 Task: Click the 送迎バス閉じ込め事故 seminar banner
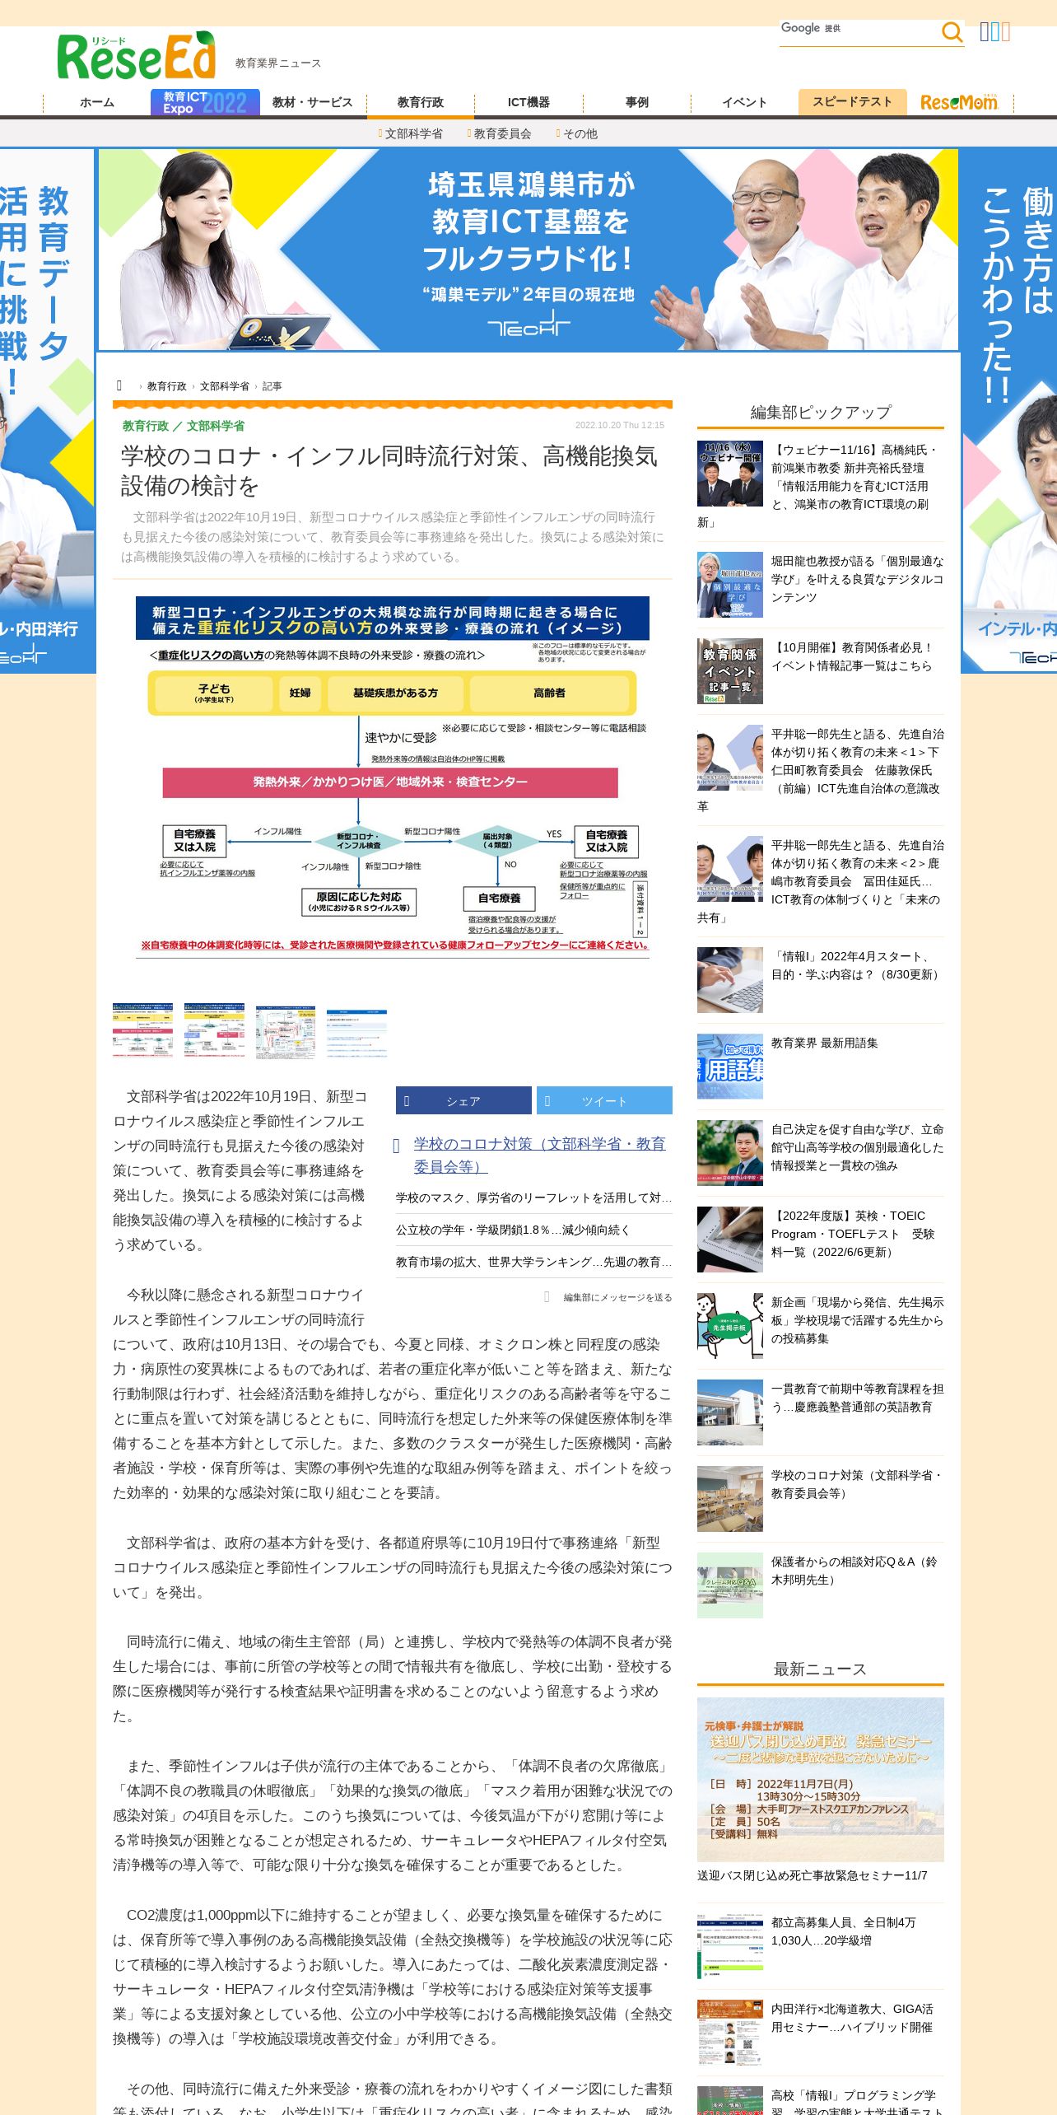(821, 1779)
